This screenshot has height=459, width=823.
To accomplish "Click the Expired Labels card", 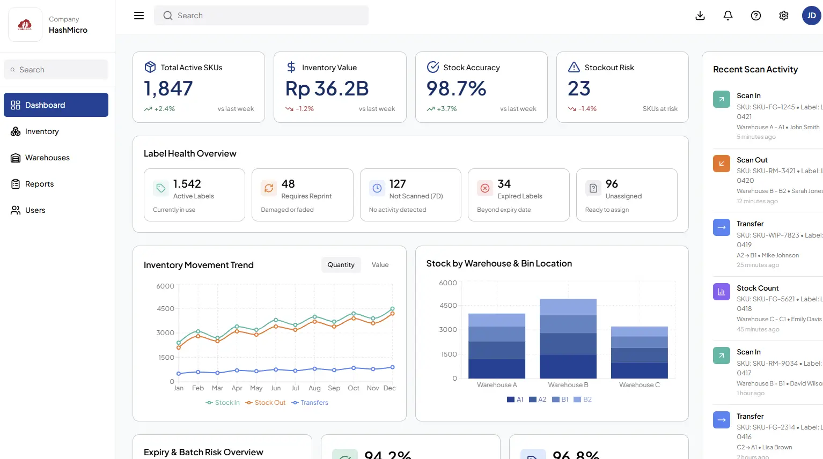I will pyautogui.click(x=518, y=195).
